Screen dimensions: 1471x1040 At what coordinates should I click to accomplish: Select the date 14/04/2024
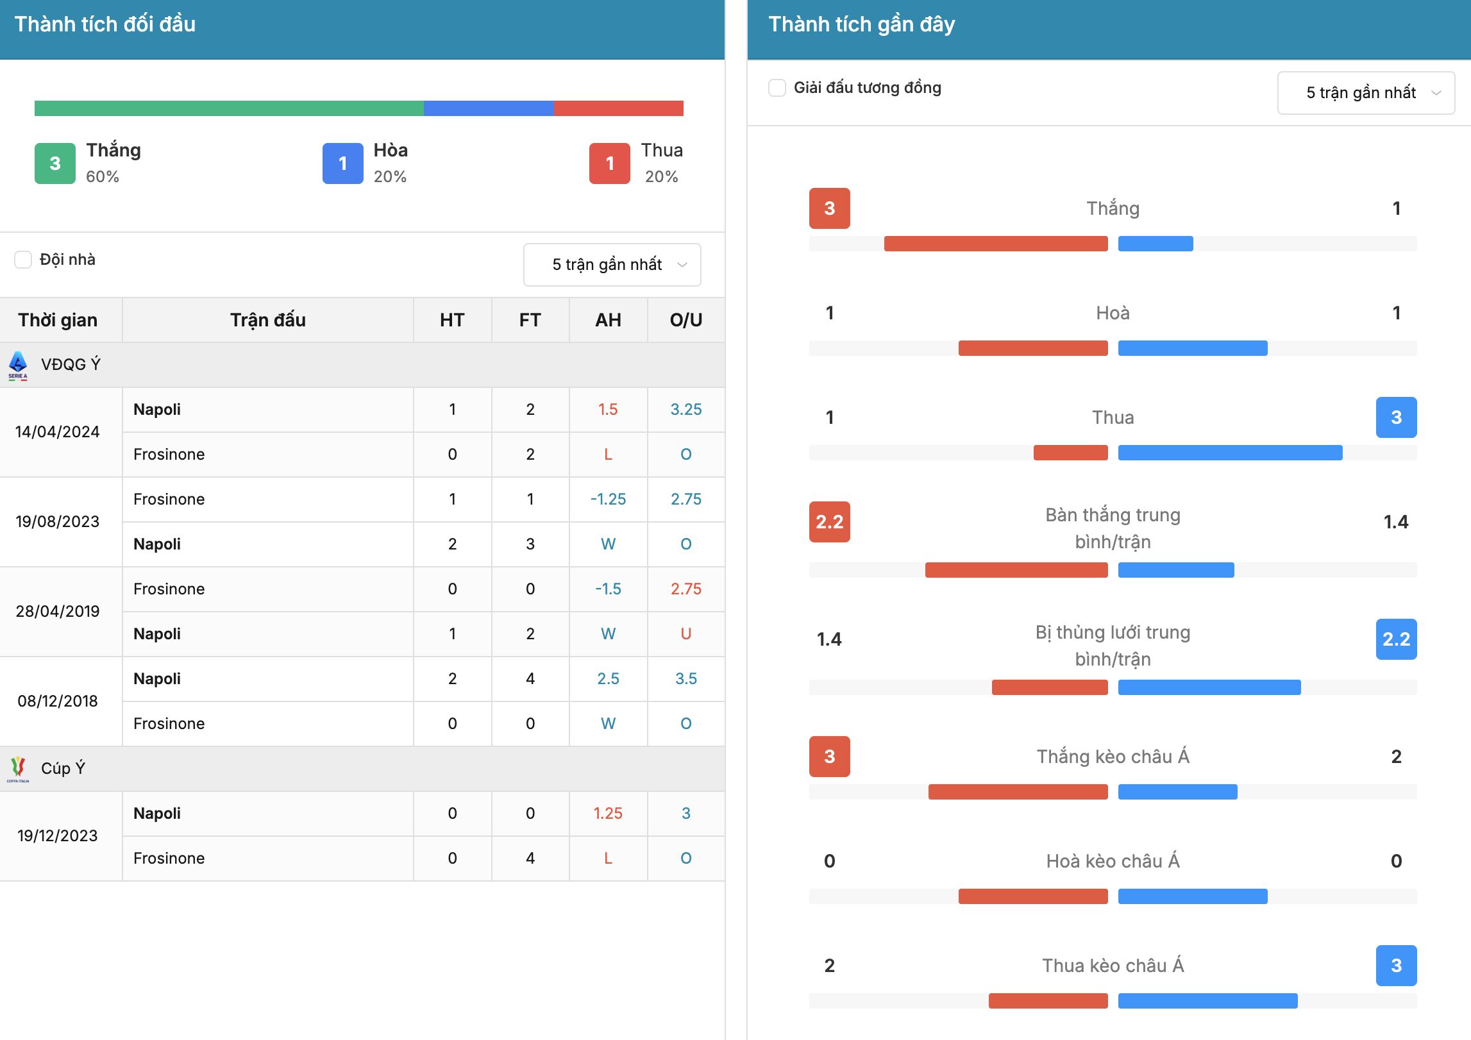point(58,432)
